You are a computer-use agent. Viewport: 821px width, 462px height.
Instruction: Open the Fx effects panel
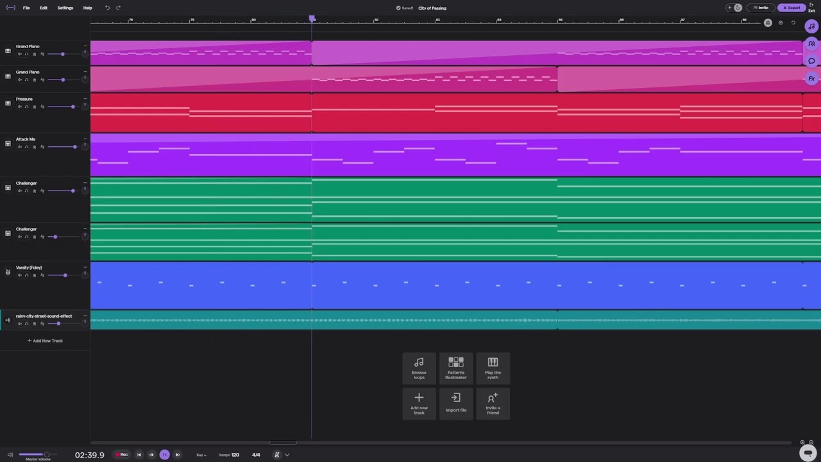(x=811, y=79)
